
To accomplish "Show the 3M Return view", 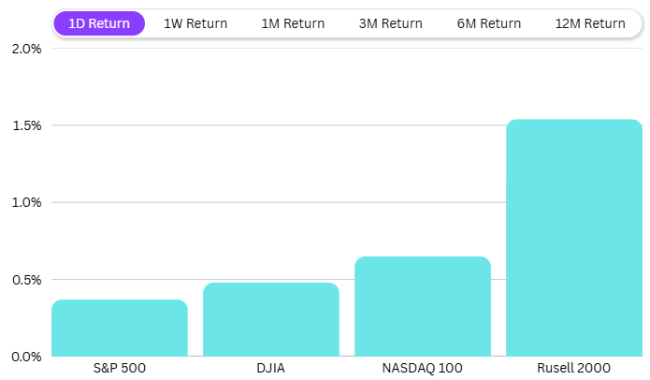I will 390,23.
